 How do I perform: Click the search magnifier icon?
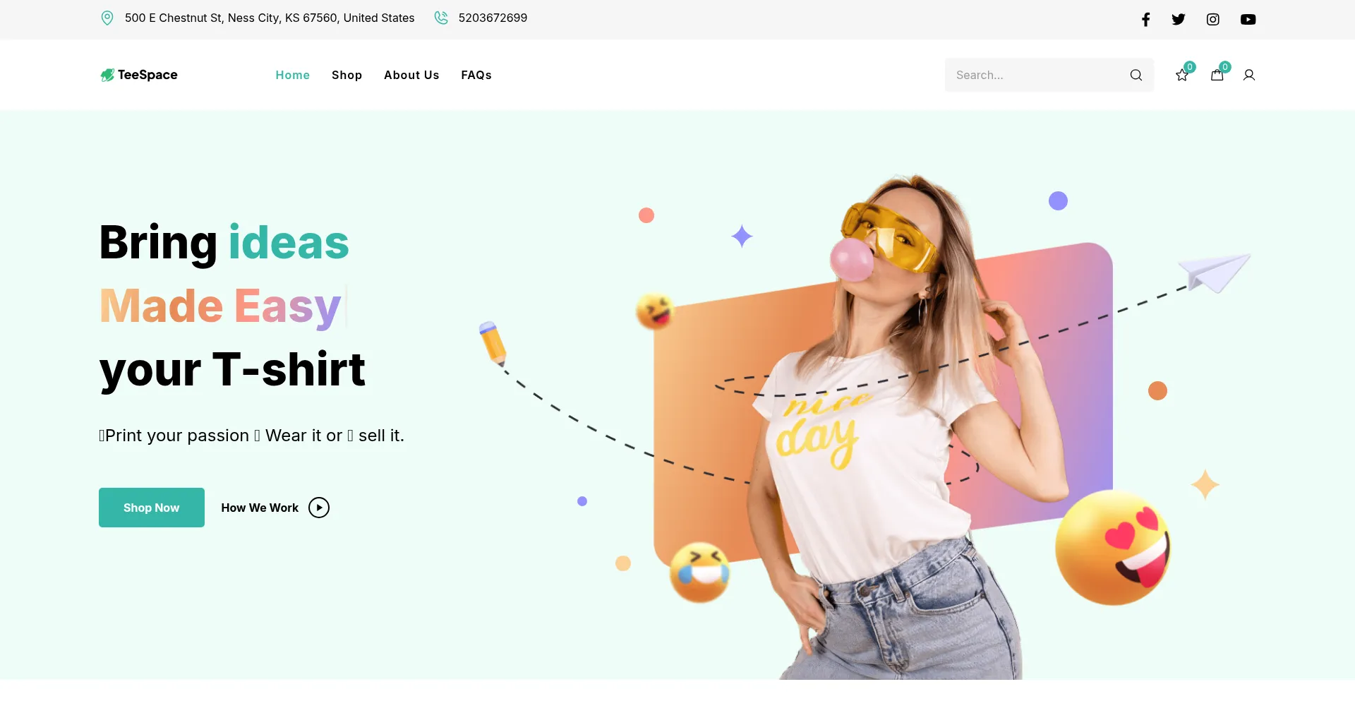[1136, 75]
